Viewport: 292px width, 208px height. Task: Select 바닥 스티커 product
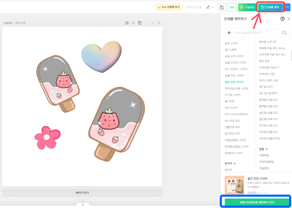click(x=231, y=108)
